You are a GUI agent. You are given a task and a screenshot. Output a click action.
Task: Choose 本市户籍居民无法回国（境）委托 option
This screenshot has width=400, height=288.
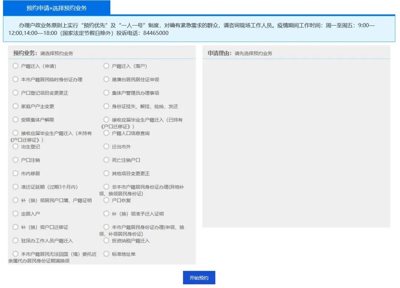tap(16, 254)
